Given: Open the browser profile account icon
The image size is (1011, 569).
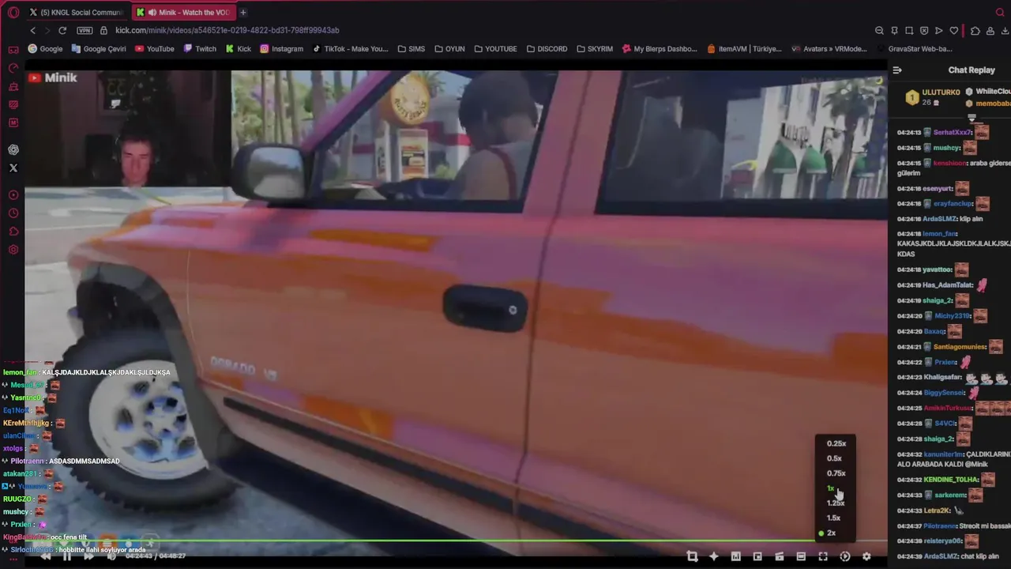Looking at the screenshot, I should pyautogui.click(x=990, y=30).
